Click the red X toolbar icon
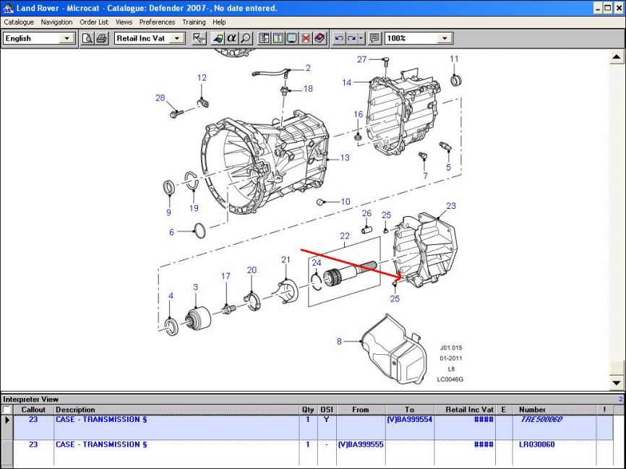The image size is (626, 469). (x=306, y=38)
